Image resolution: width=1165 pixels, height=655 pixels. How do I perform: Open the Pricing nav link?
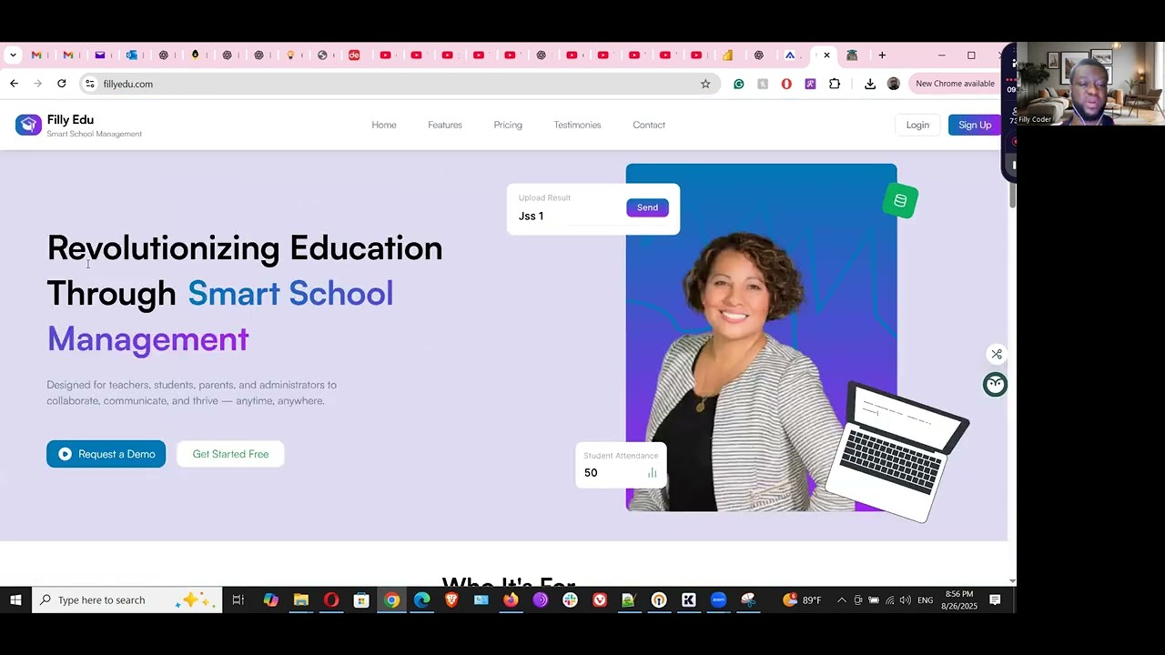[x=508, y=125]
